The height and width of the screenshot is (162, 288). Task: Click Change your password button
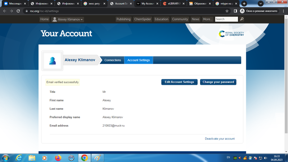218,82
